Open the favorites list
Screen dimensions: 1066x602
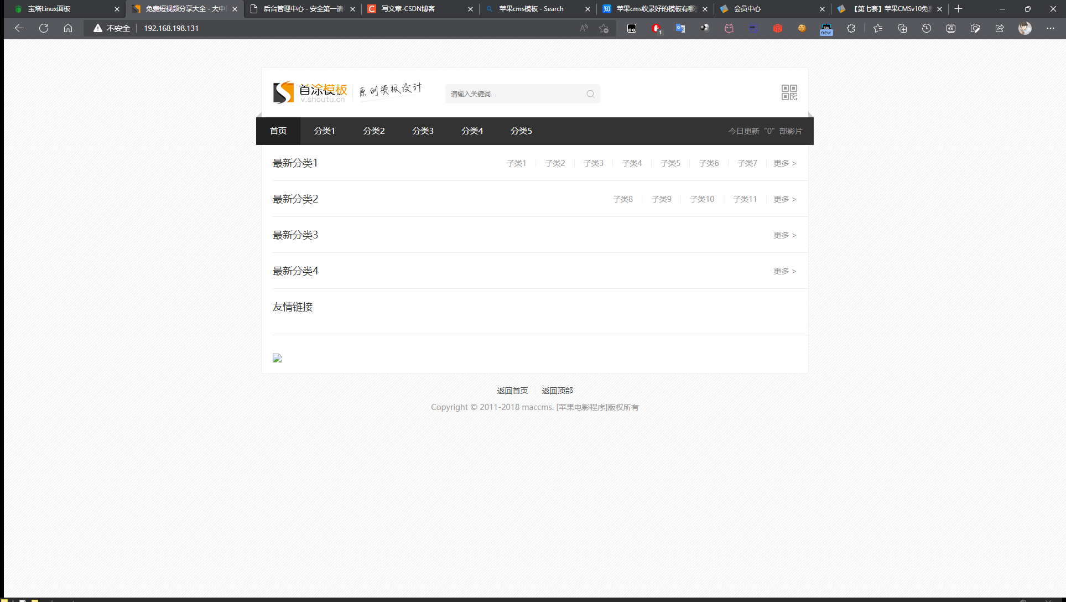pos(878,28)
